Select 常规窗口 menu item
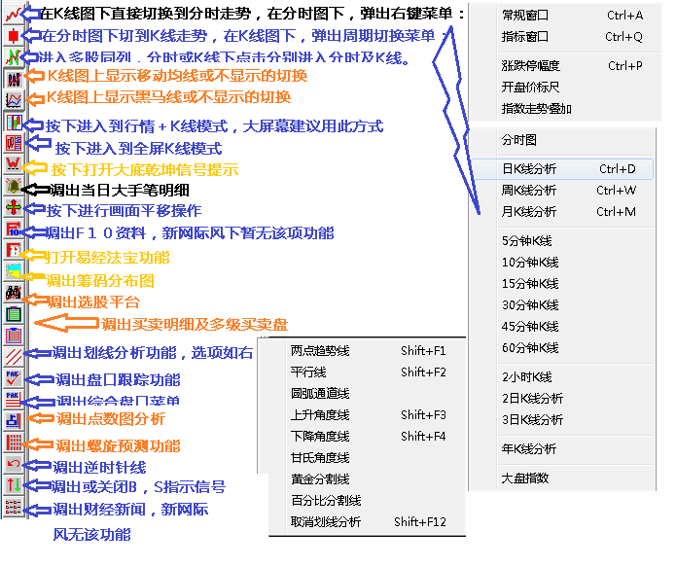 point(565,16)
